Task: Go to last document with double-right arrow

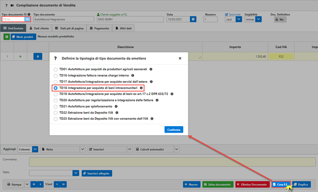Action: coord(63,184)
